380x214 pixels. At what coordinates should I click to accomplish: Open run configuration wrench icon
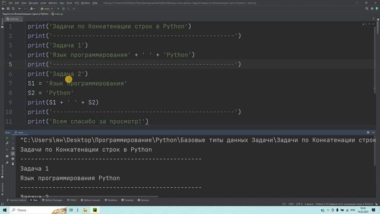pyautogui.click(x=7, y=143)
